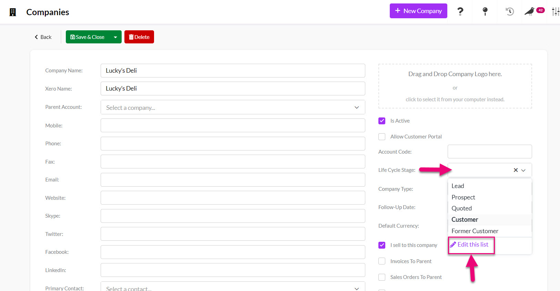Pick Former Customer option
Viewport: 560px width, 291px height.
tap(490, 231)
